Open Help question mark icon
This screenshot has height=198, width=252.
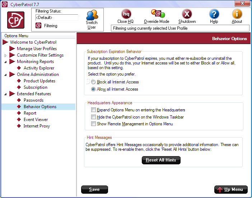tap(214, 14)
